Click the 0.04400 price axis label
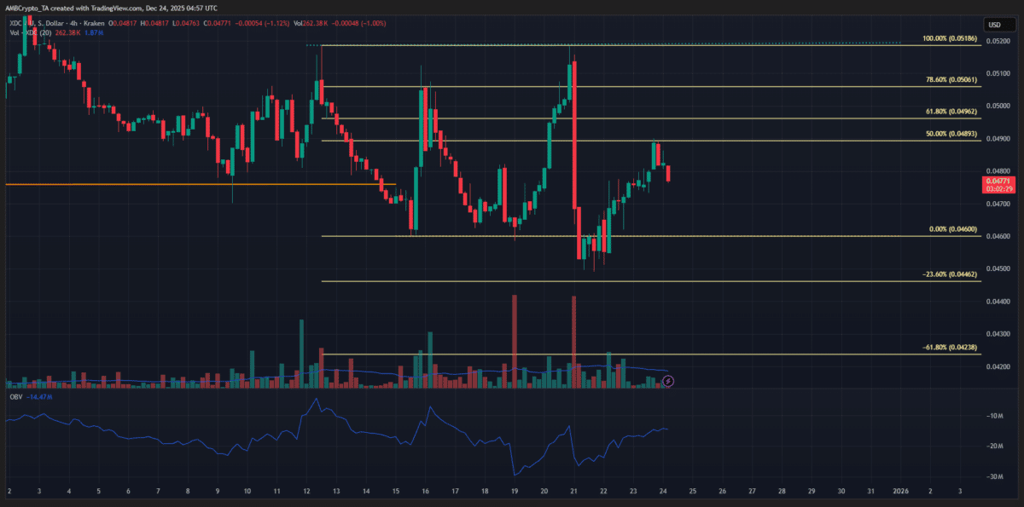This screenshot has height=507, width=1024. (x=1000, y=302)
